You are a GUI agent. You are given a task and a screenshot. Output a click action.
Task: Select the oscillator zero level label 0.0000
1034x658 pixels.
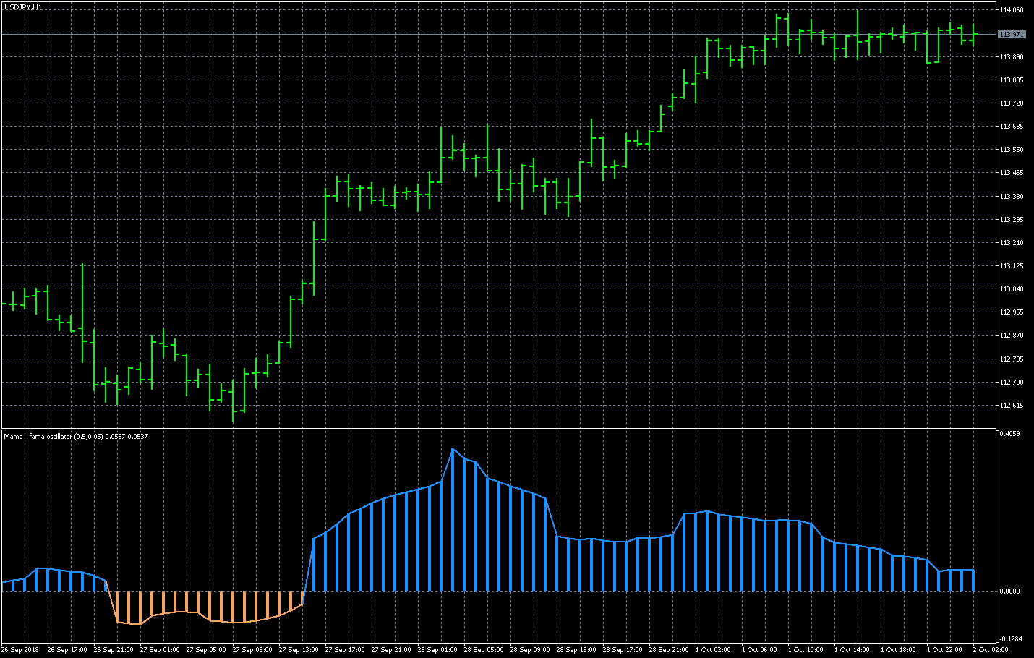click(1009, 591)
